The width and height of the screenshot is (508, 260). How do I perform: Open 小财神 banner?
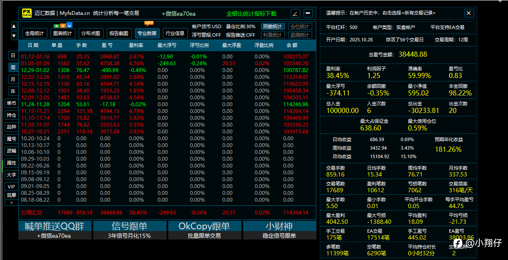(280, 226)
